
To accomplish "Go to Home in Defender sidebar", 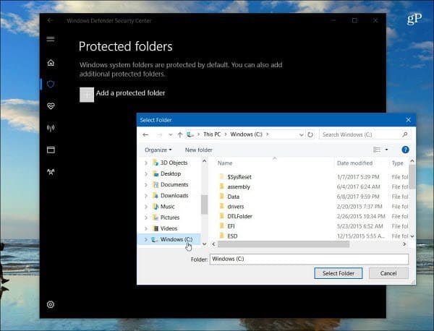I will pos(51,63).
